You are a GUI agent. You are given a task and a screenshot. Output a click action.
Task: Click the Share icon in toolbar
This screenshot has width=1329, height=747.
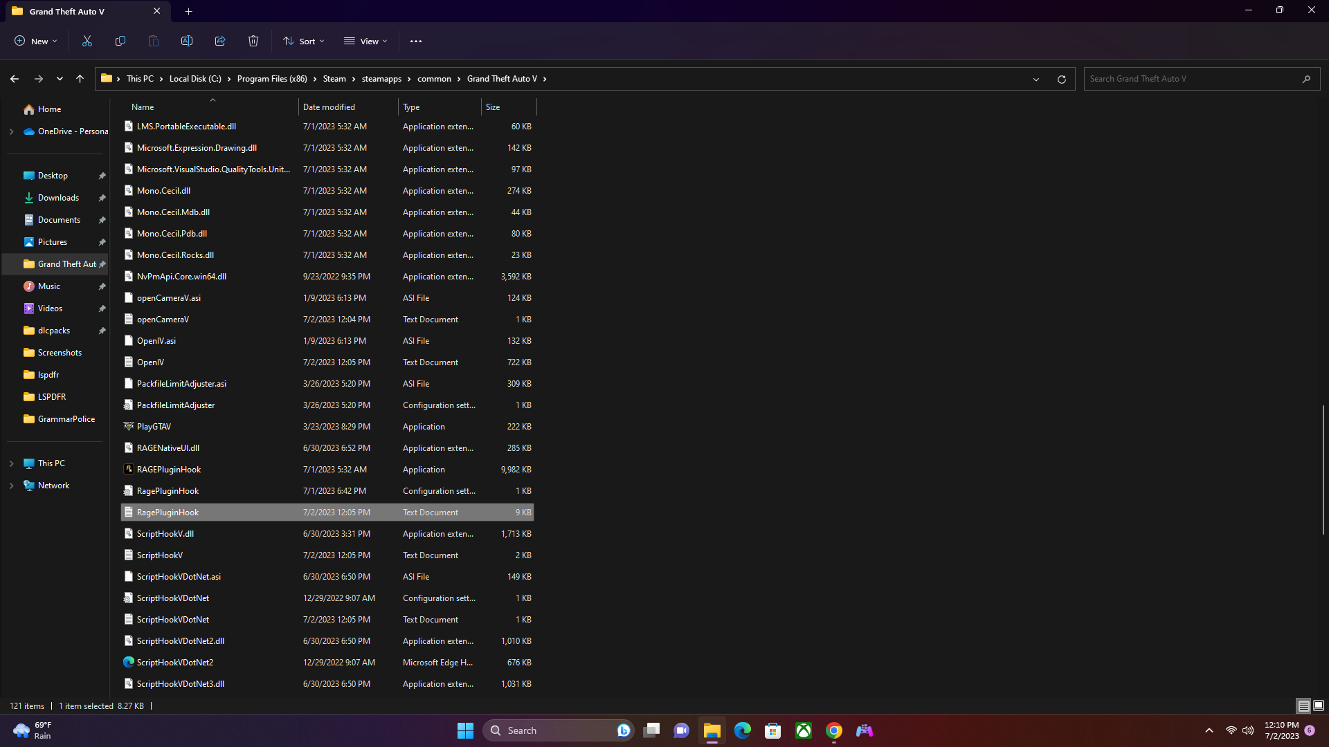tap(220, 41)
